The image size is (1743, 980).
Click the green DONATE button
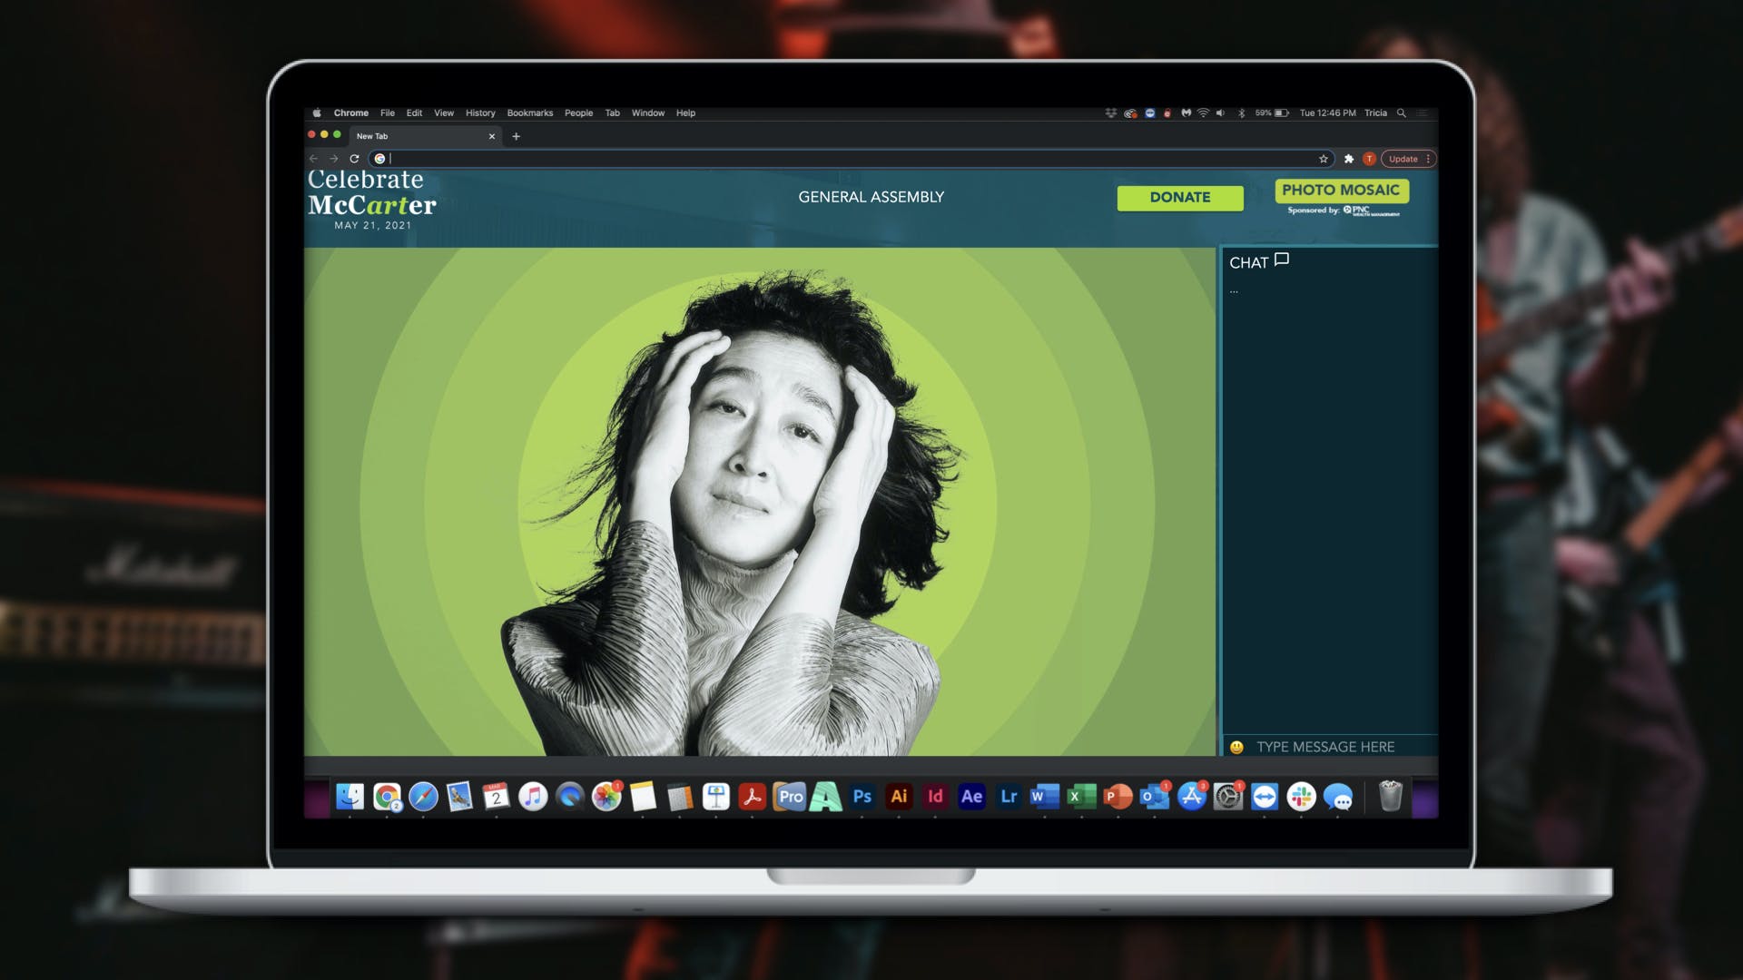[x=1179, y=198]
